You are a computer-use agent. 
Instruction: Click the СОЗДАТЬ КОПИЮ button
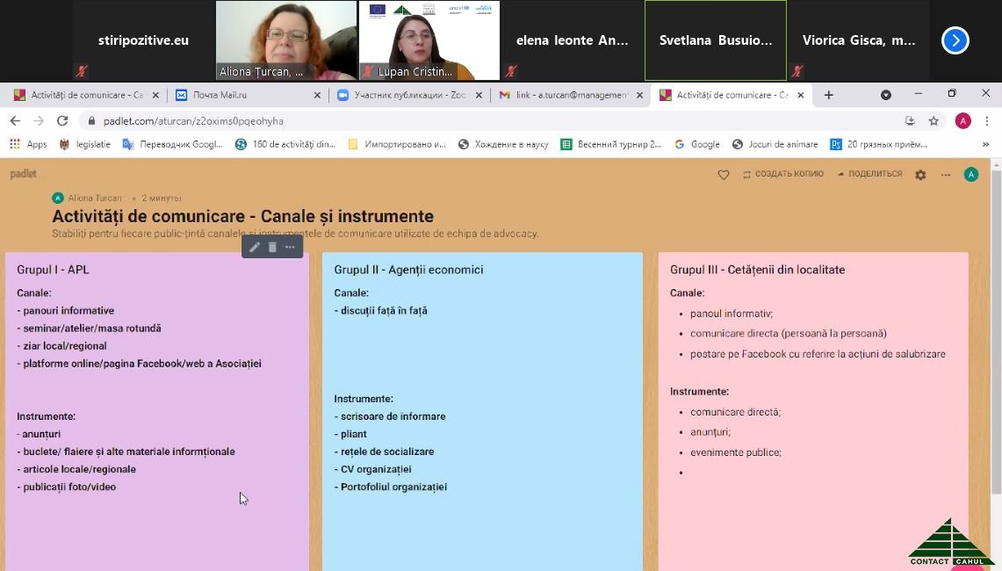[x=782, y=174]
